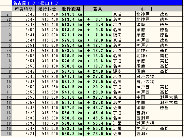
Task: Click the 阪高 route cell in row 3
Action: [x=124, y=35]
